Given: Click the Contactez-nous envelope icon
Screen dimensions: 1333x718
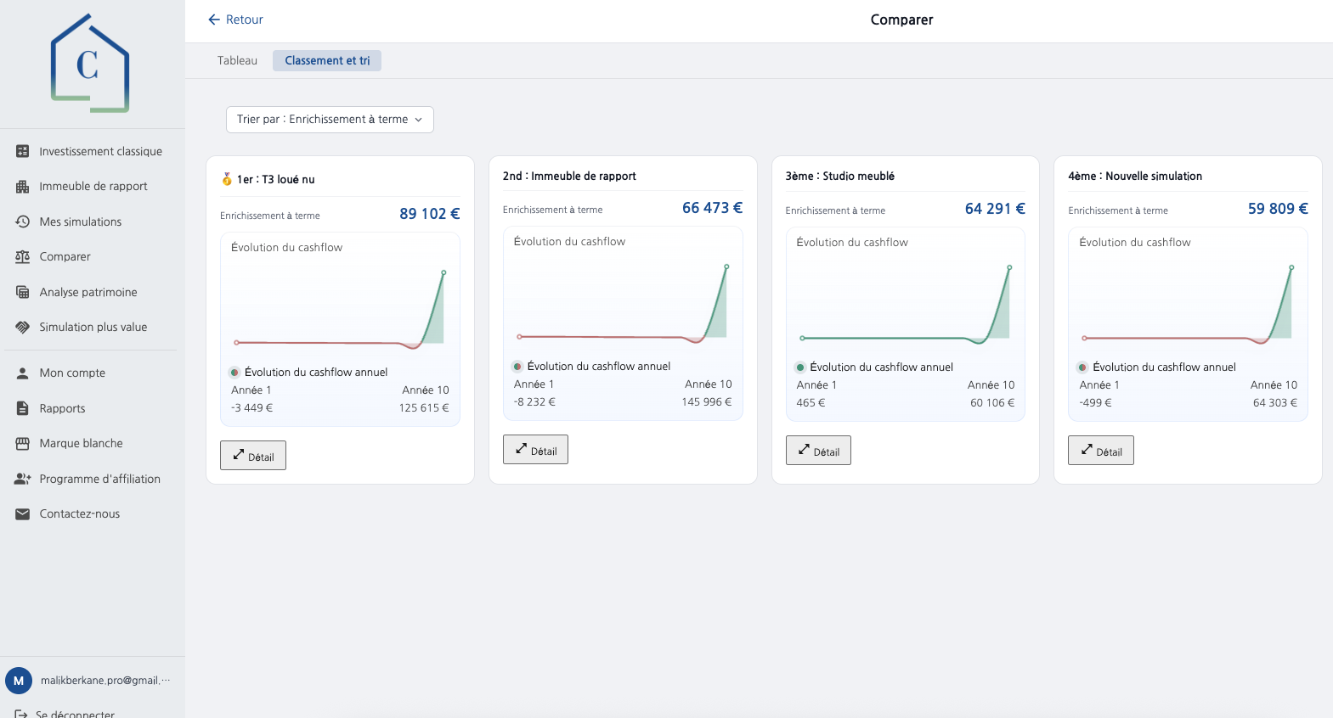Looking at the screenshot, I should [x=23, y=513].
